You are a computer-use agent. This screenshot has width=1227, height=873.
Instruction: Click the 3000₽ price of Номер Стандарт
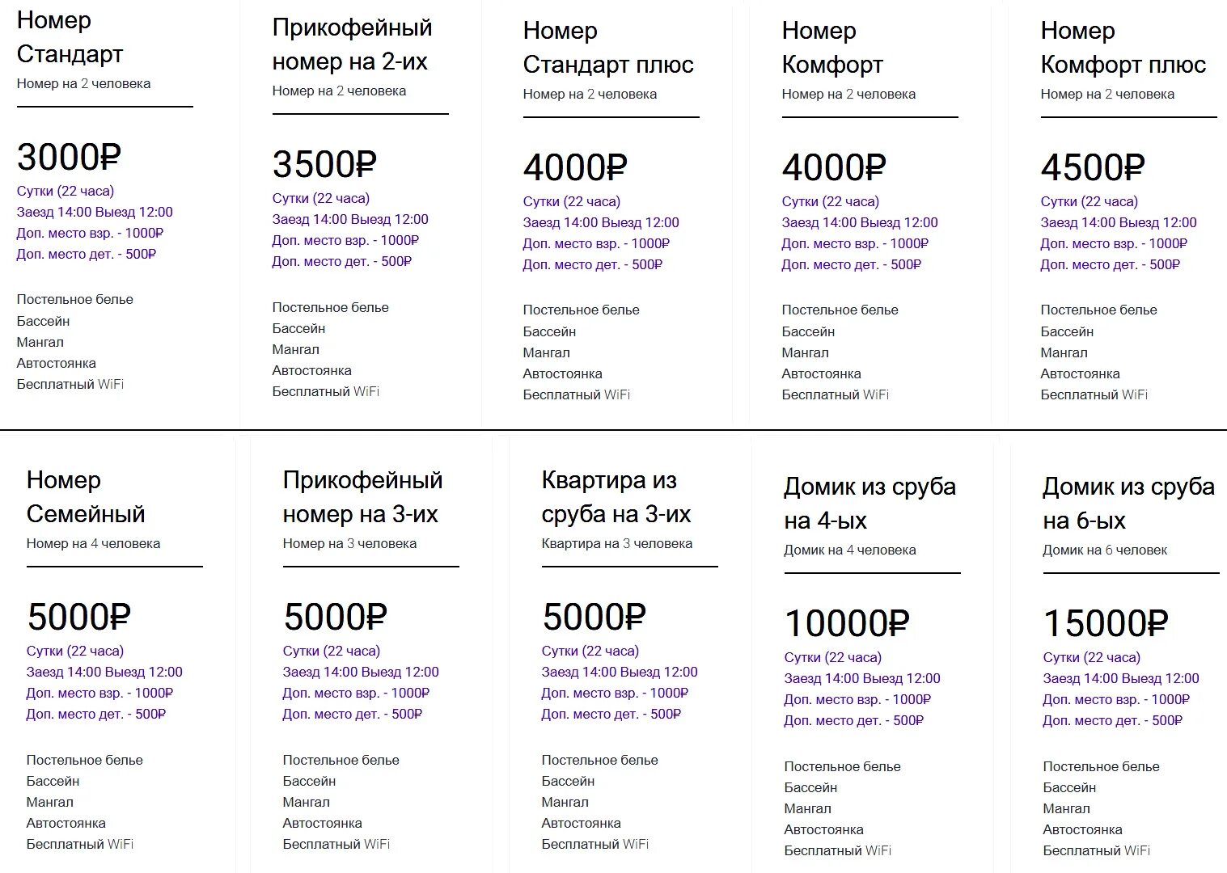(x=69, y=157)
